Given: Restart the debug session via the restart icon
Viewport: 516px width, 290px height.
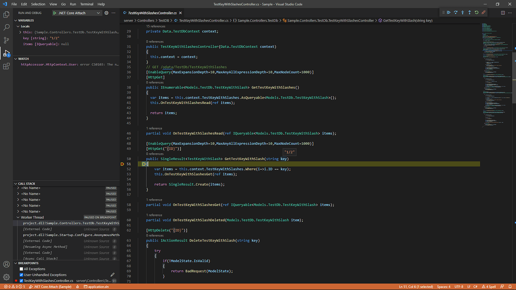Looking at the screenshot, I should click(476, 12).
